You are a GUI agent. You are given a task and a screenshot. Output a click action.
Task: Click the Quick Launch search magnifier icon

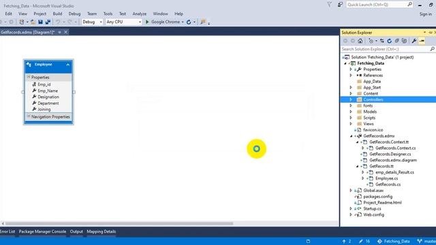(409, 5)
